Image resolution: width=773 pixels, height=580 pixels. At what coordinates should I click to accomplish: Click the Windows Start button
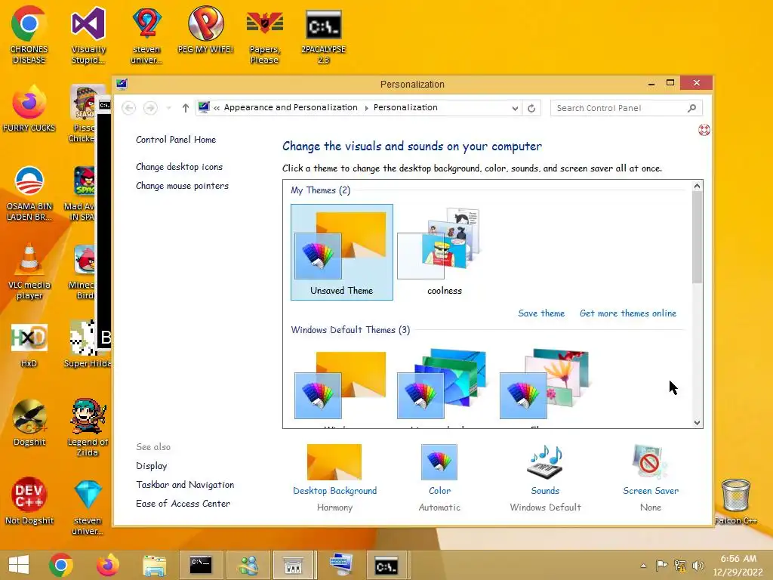tap(19, 565)
